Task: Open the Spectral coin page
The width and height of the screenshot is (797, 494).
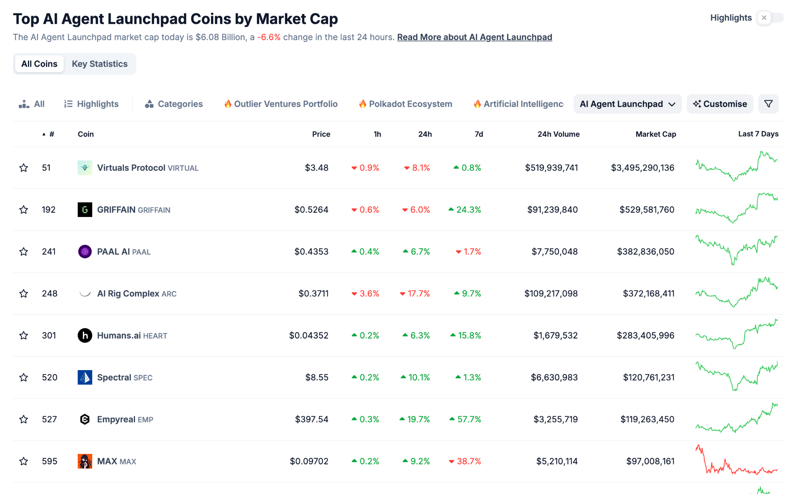Action: pos(125,378)
